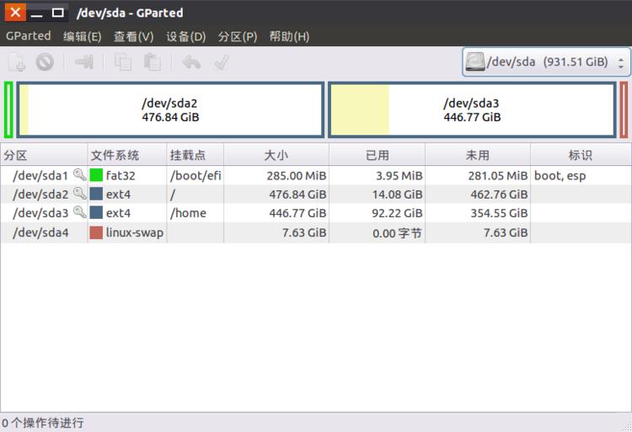Click the Copy partition toolbar icon

[123, 61]
